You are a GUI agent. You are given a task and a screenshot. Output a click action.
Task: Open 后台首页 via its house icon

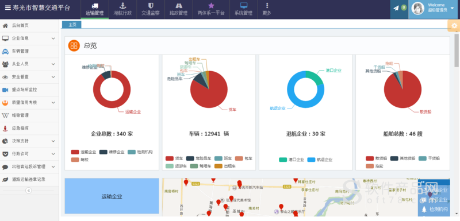5,26
